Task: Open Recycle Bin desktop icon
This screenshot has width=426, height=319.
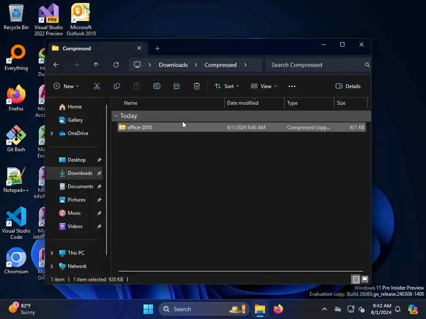Action: (x=16, y=17)
